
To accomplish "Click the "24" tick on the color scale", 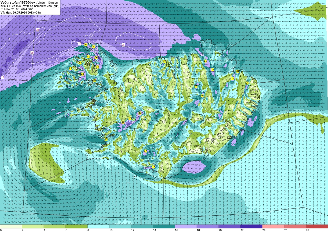I will (x=264, y=230).
